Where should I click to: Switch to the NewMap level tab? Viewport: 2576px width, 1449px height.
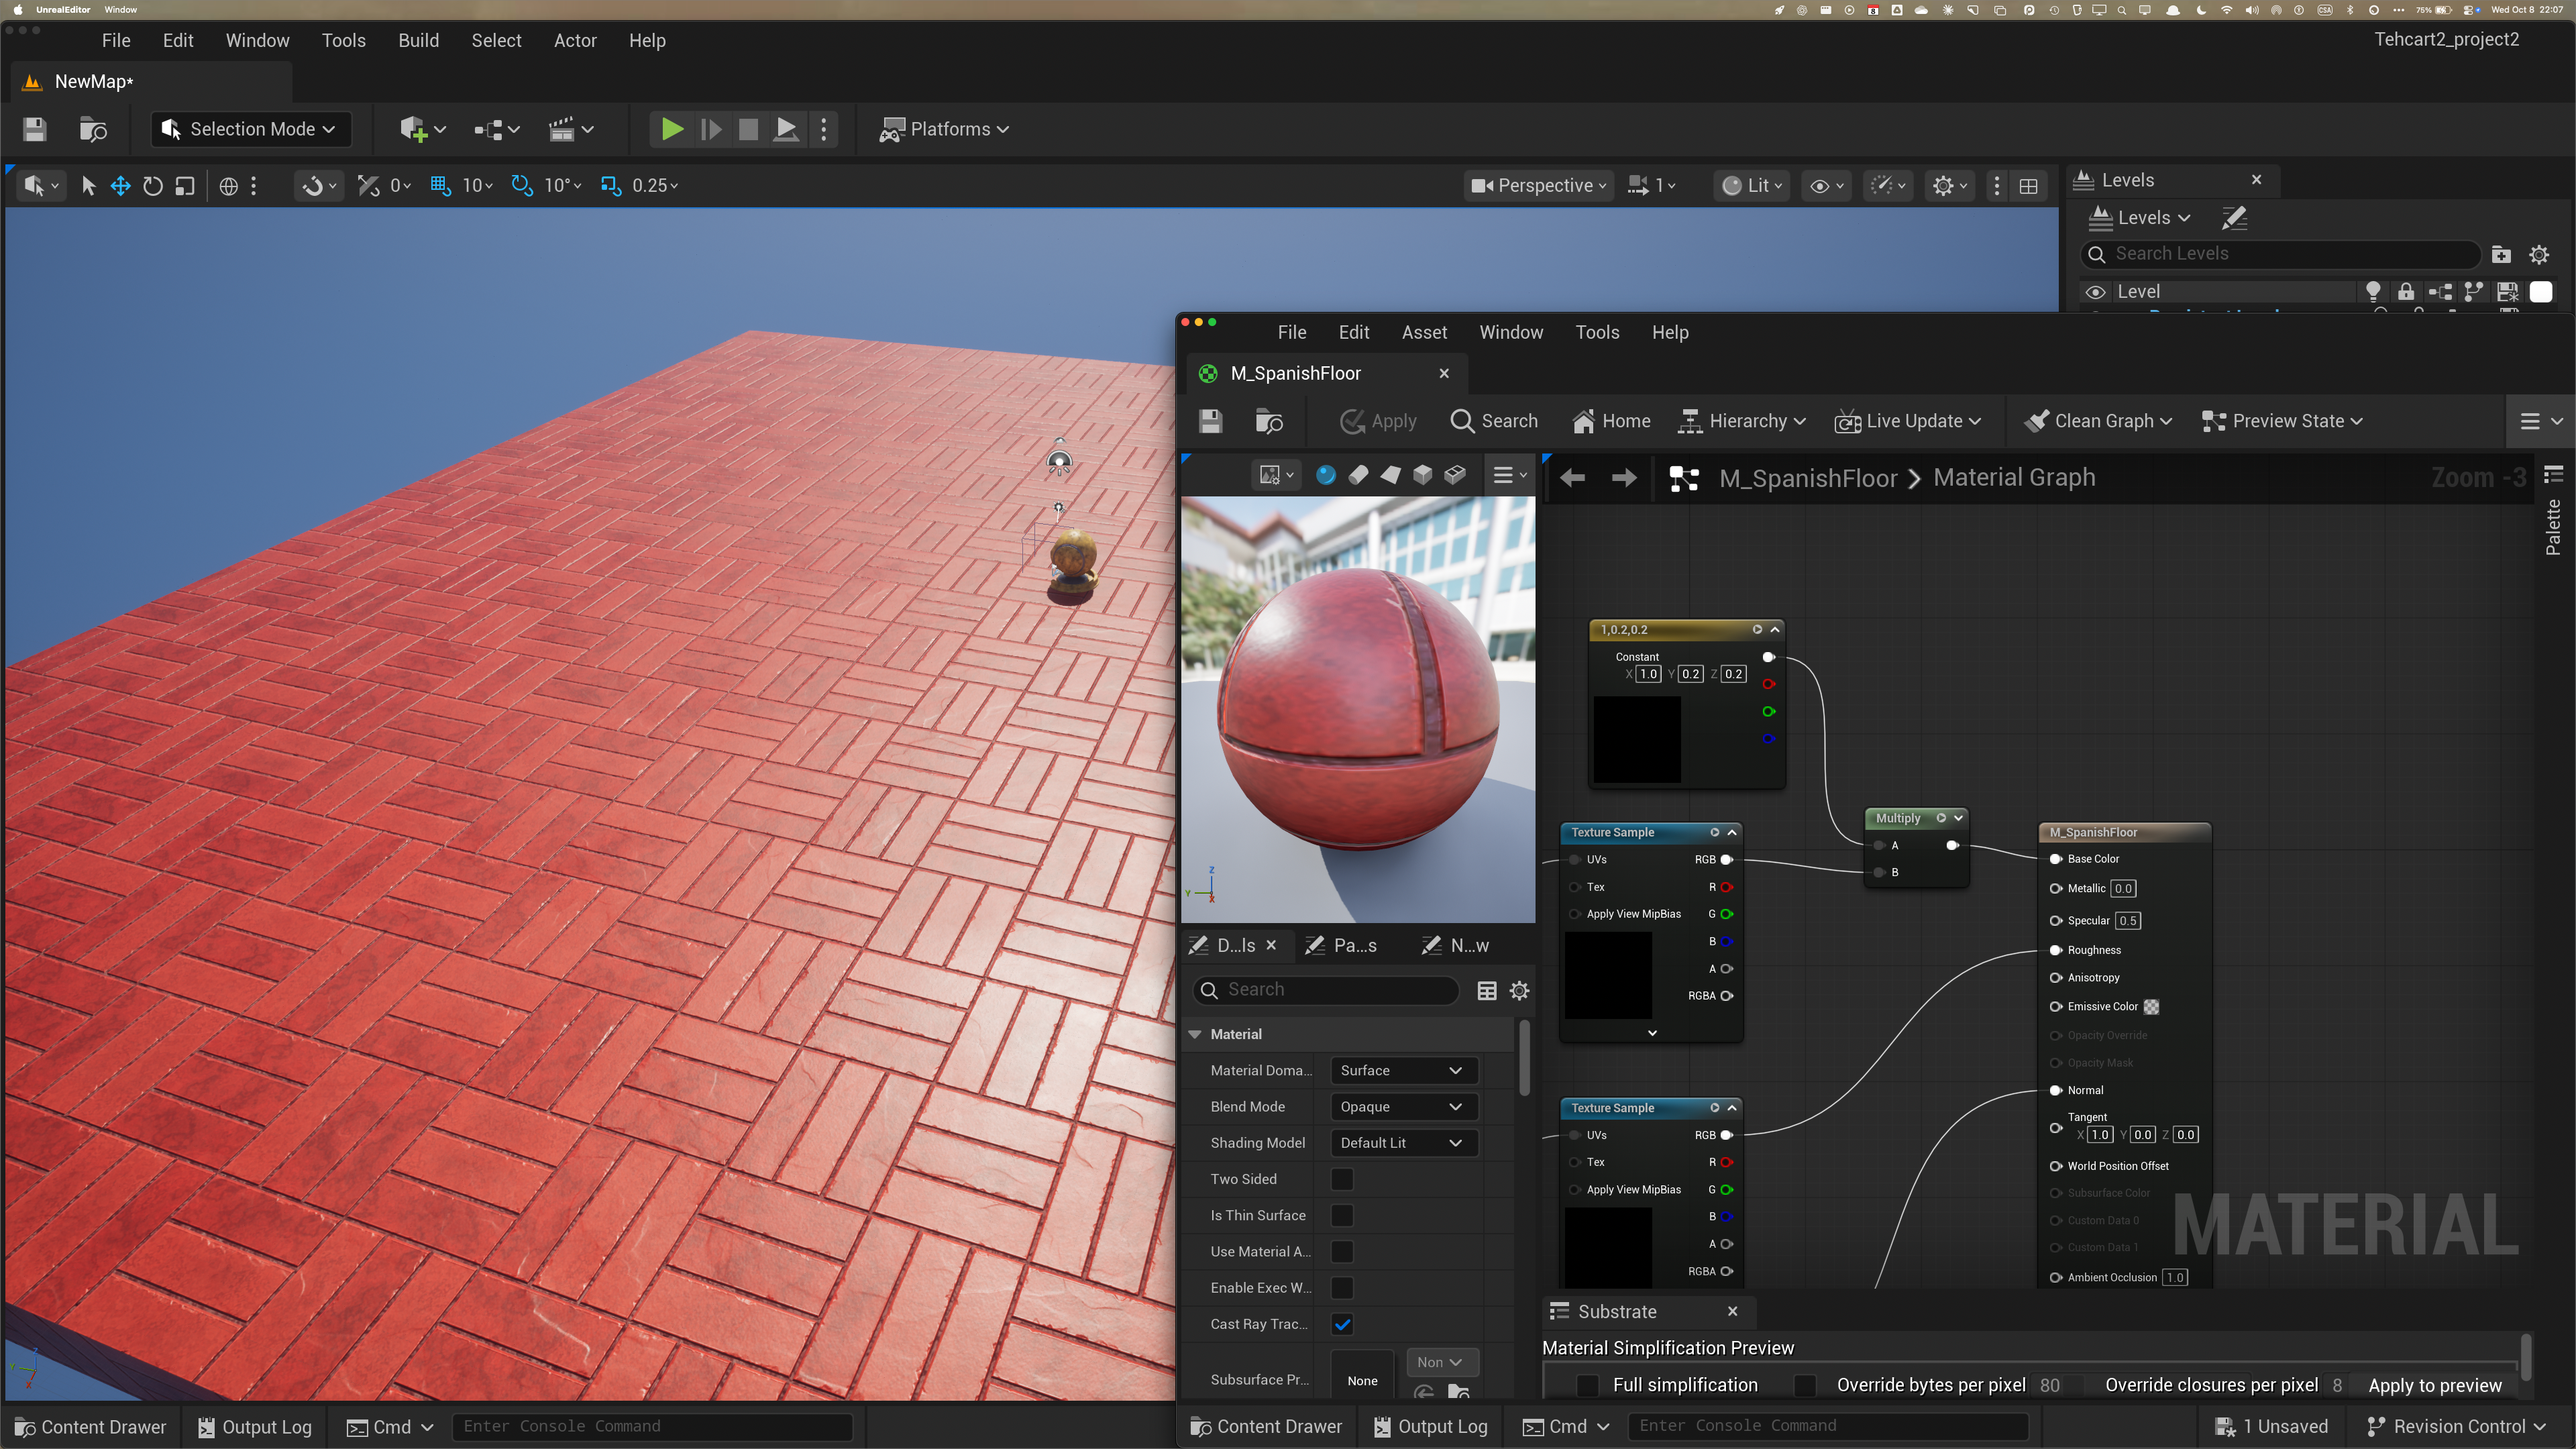[x=150, y=82]
